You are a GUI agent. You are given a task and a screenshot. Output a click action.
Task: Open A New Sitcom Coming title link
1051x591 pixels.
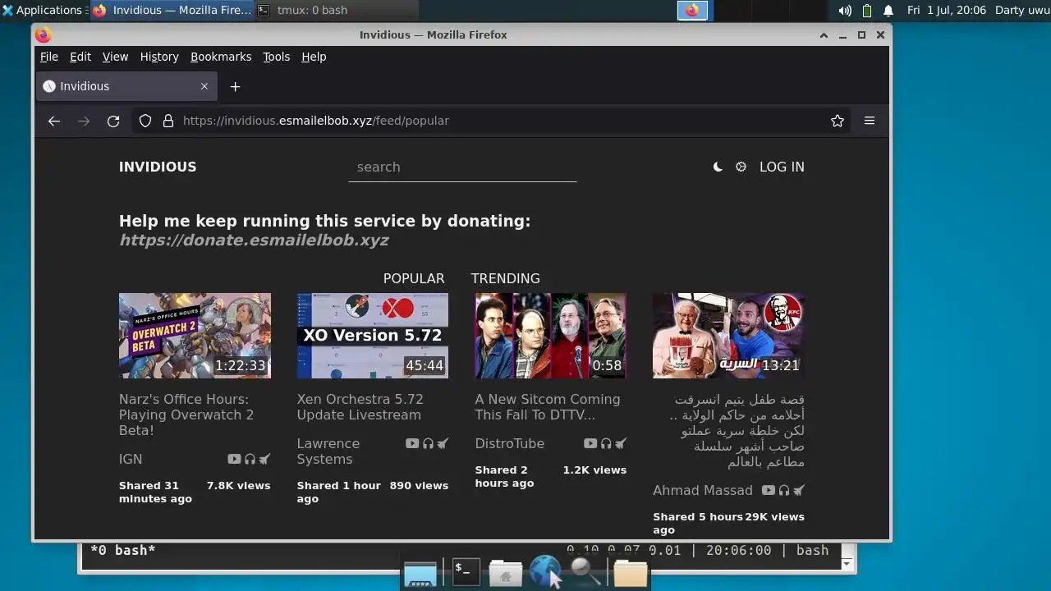[x=548, y=407]
